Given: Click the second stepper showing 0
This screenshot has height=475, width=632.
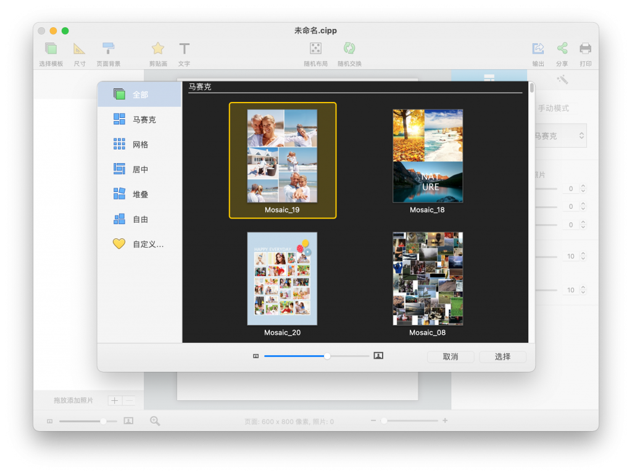Looking at the screenshot, I should 583,206.
